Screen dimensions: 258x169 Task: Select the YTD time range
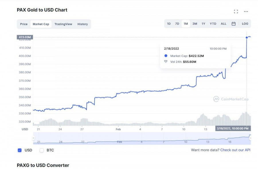tap(213, 24)
